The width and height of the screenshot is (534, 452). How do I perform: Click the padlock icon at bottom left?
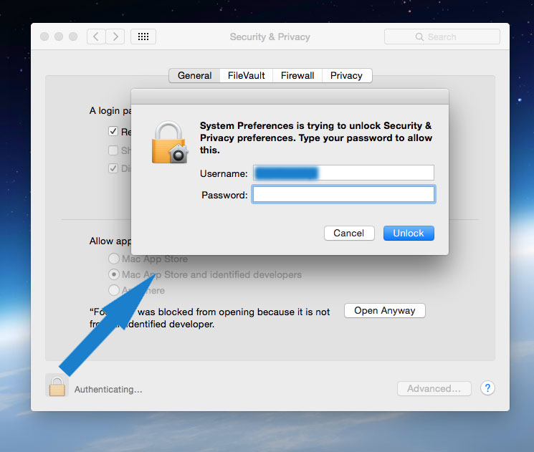click(x=57, y=386)
